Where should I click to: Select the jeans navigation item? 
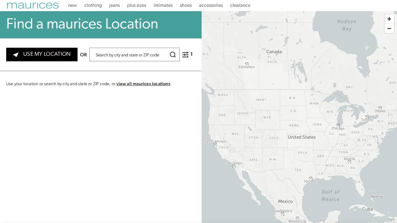click(114, 5)
